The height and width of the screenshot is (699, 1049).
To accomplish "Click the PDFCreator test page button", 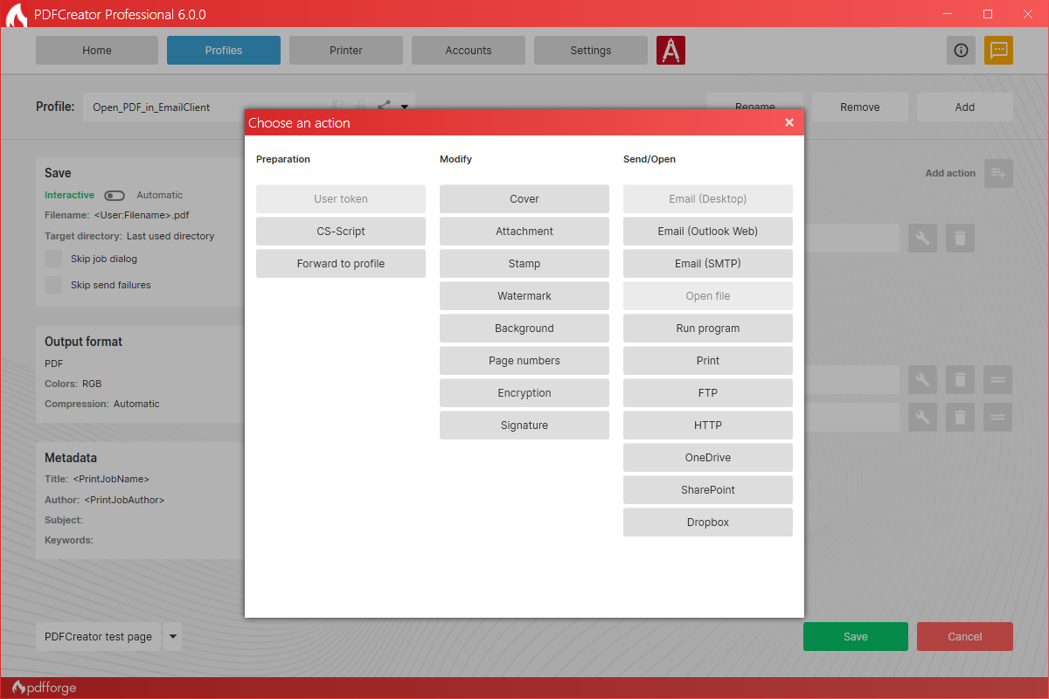I will coord(99,637).
